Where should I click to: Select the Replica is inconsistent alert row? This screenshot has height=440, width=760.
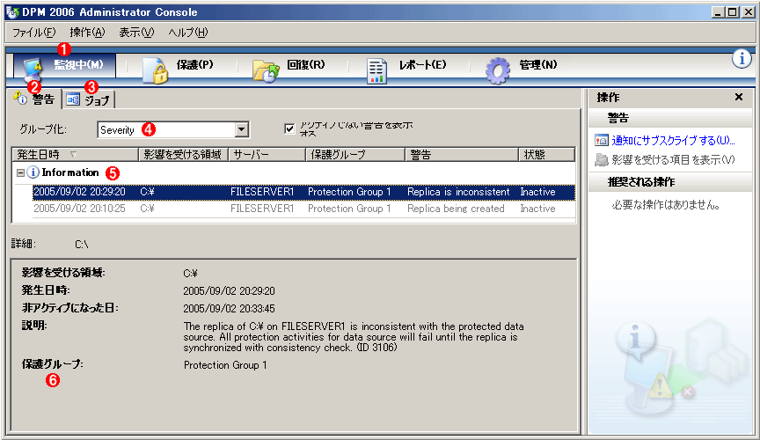point(303,192)
